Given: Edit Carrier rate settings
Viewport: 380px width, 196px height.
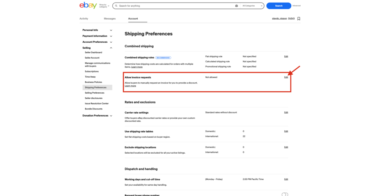Looking at the screenshot, I should [x=286, y=112].
